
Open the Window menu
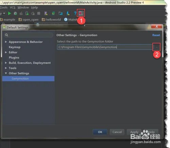click(23, 7)
